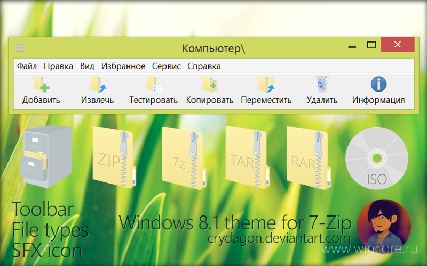Select the TAR archive folder icon
Viewport: 427px width, 266px height.
click(x=248, y=157)
